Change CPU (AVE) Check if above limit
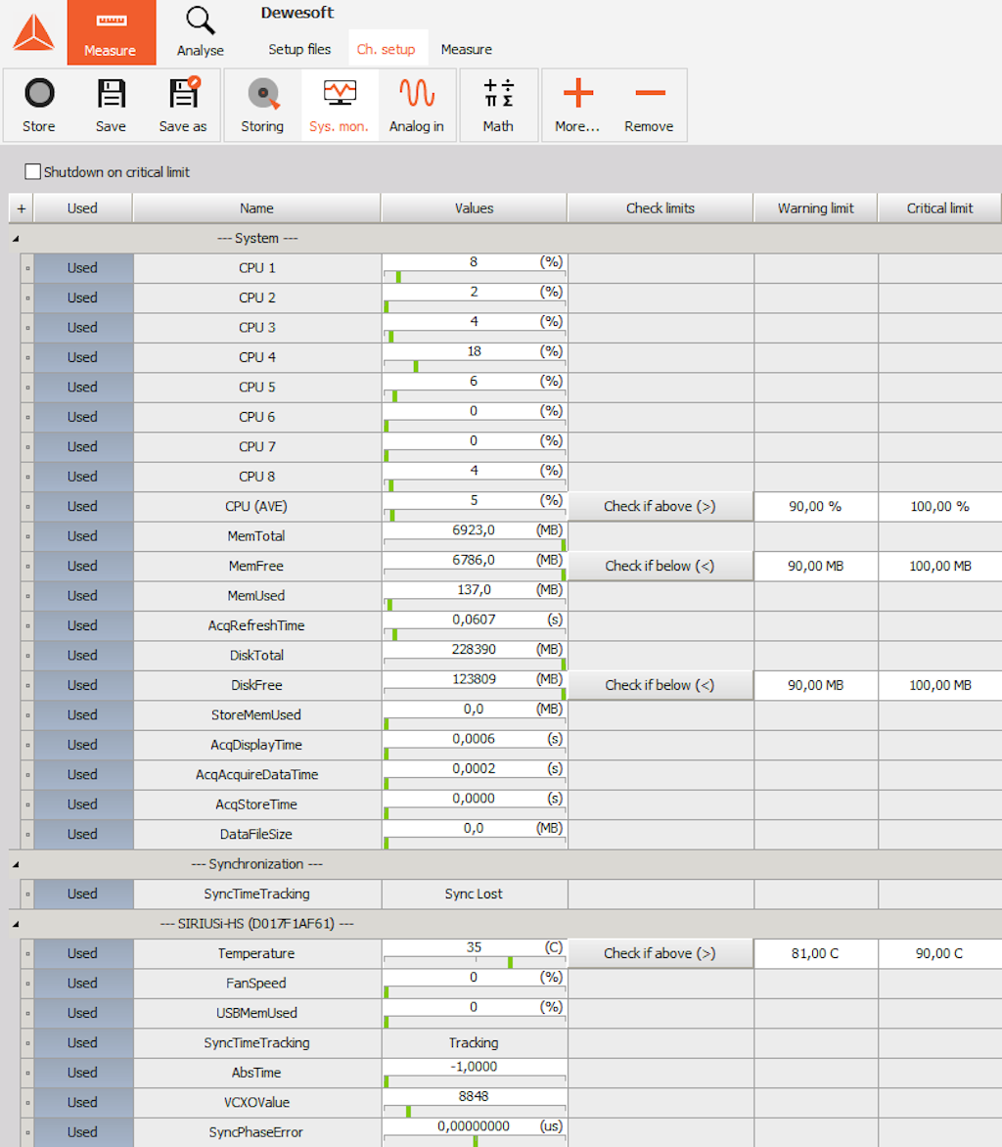 [660, 506]
